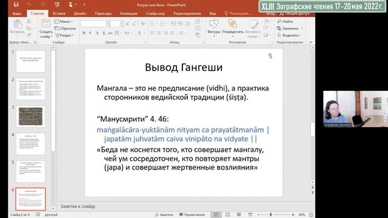Image resolution: width=388 pixels, height=218 pixels.
Task: Save the presentation with the floppy disk icon
Action: pos(16,5)
